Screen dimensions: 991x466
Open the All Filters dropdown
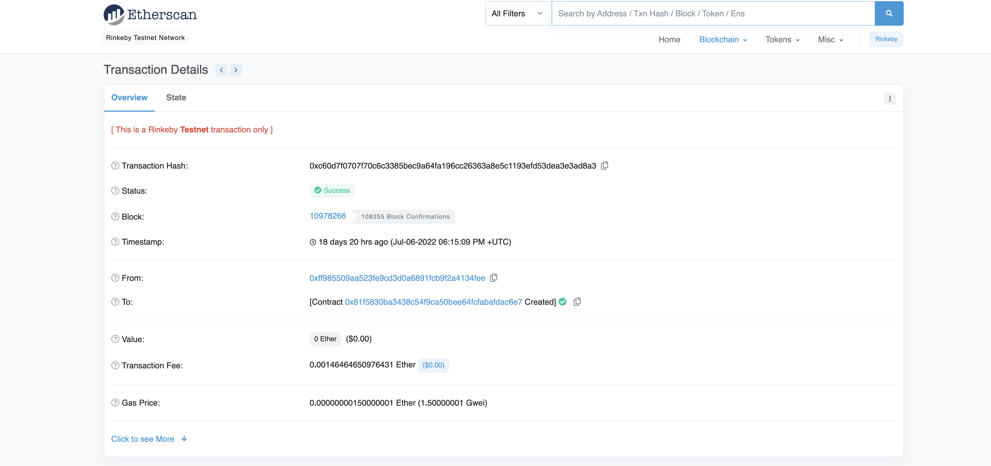(518, 13)
